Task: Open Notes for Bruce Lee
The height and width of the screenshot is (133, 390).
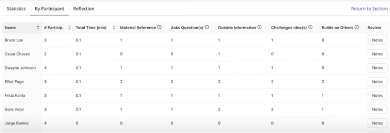Action: pyautogui.click(x=377, y=40)
